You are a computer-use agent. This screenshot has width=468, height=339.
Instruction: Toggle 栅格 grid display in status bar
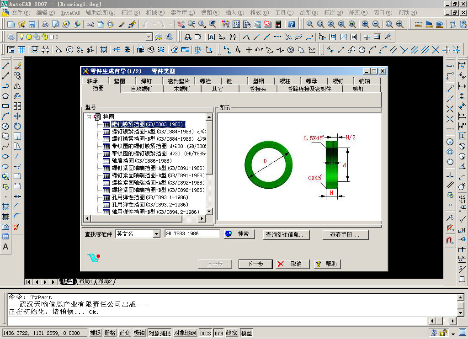[x=110, y=333]
